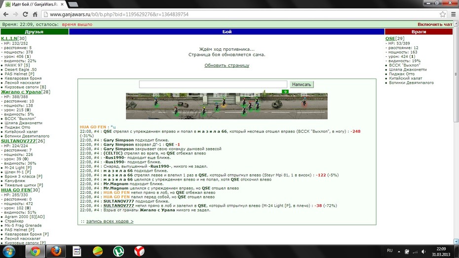The height and width of the screenshot is (258, 459).
Task: Click 'Кевларовая броня' under K.L.I.N
Action: coord(23,78)
